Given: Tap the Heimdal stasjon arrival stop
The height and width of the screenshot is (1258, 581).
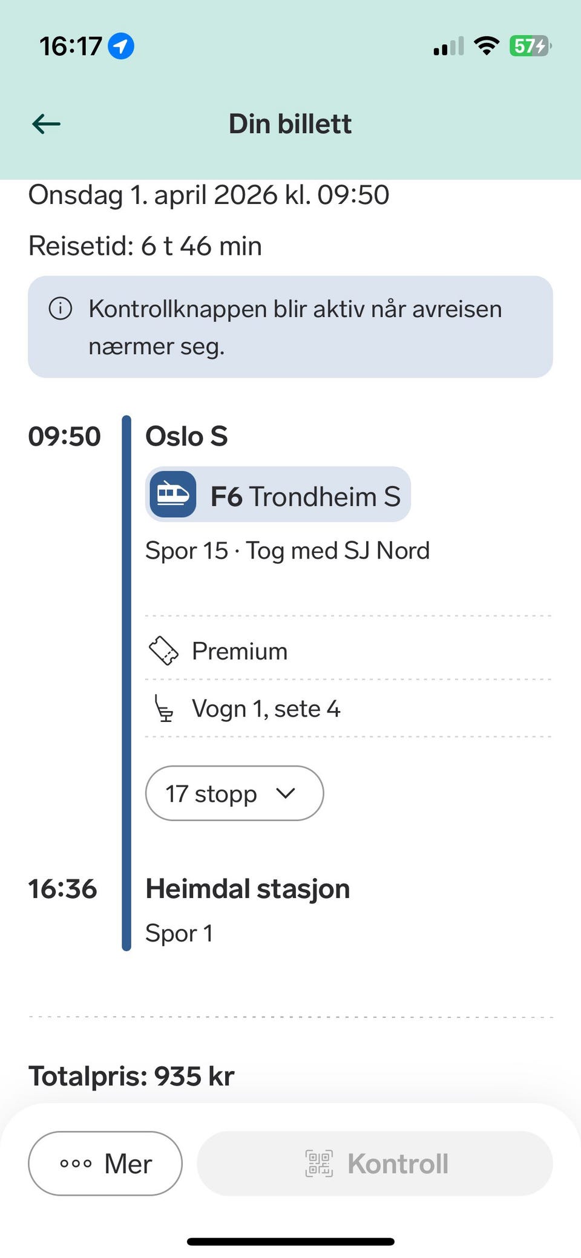Looking at the screenshot, I should pyautogui.click(x=248, y=889).
